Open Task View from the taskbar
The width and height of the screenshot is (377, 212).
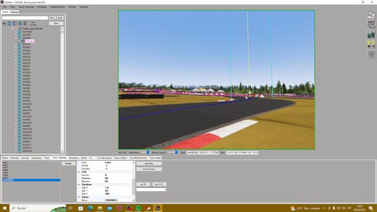[x=71, y=208]
